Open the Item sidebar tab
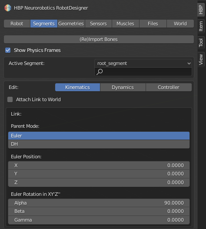This screenshot has height=229, width=206. pyautogui.click(x=201, y=26)
